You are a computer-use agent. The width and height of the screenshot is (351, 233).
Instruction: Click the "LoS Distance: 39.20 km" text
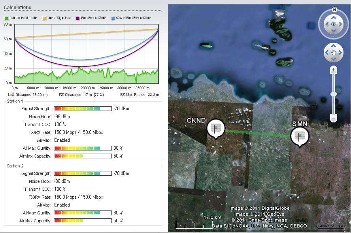[28, 95]
